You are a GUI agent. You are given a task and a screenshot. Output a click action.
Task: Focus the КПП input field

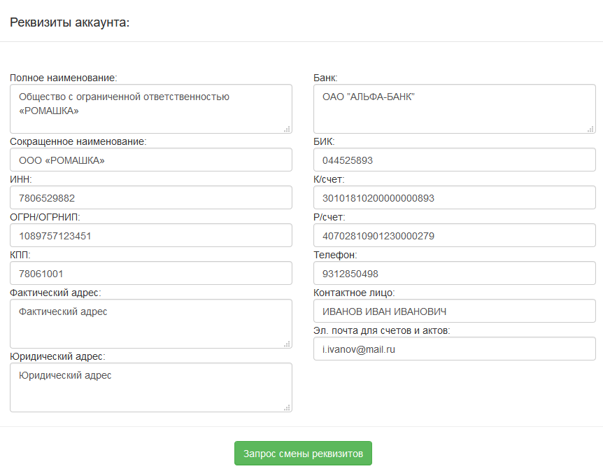click(150, 273)
